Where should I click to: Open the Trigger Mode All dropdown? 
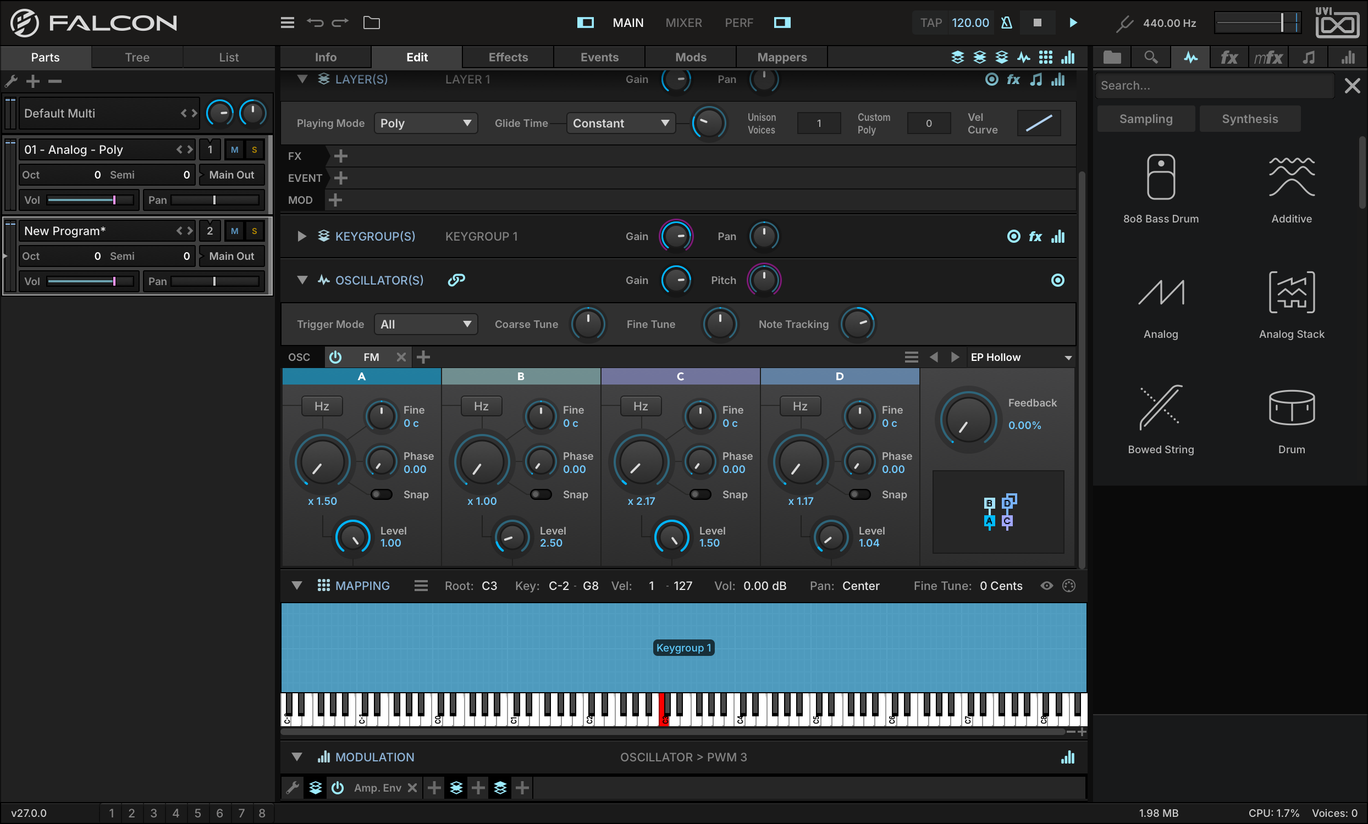pyautogui.click(x=426, y=325)
